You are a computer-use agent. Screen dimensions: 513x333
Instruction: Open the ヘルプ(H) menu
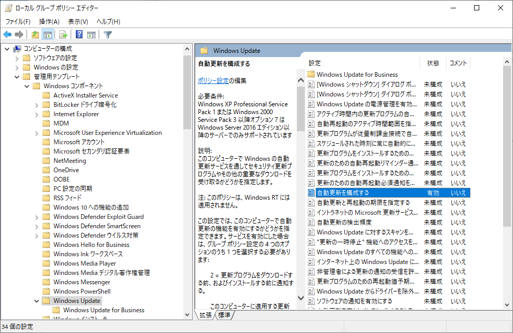[x=109, y=22]
